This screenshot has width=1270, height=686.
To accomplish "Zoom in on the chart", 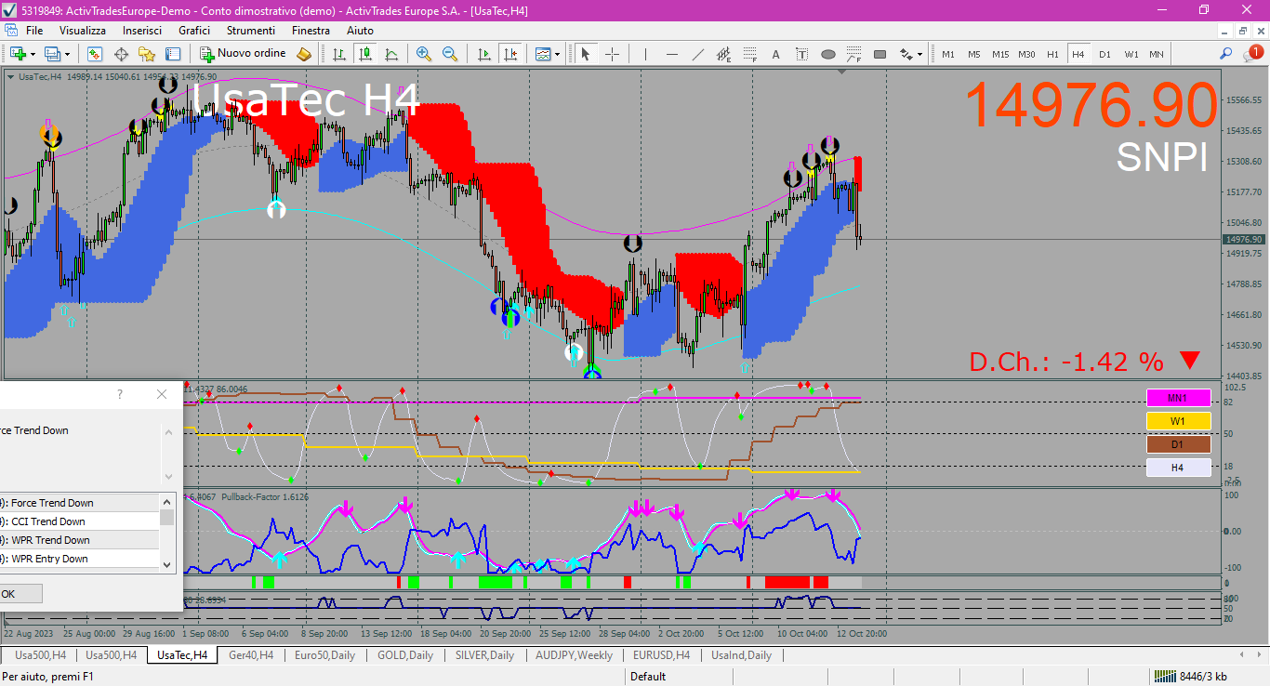I will [x=424, y=54].
